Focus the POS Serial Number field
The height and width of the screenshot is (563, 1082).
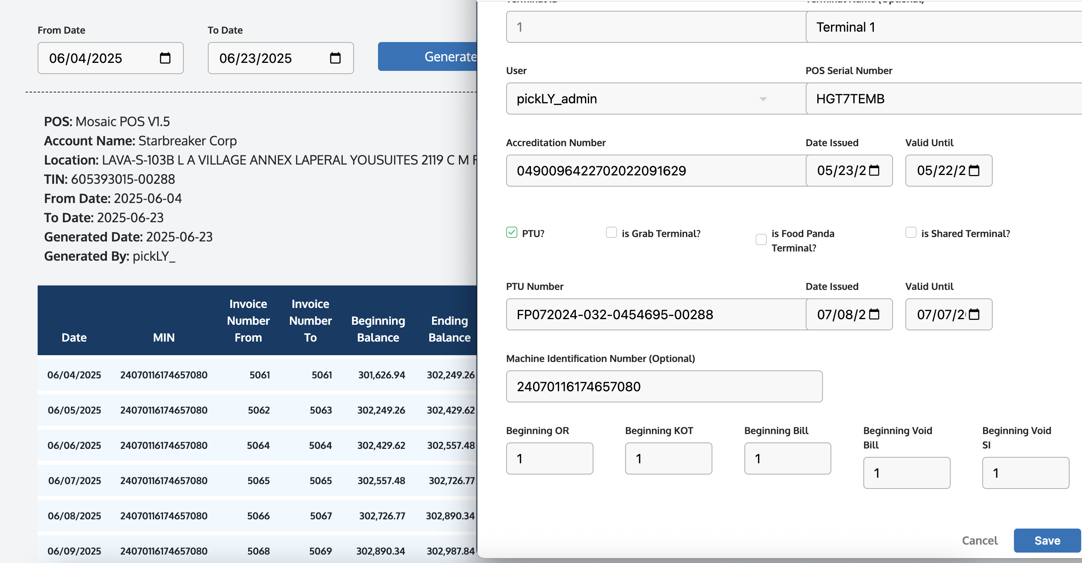pyautogui.click(x=941, y=99)
